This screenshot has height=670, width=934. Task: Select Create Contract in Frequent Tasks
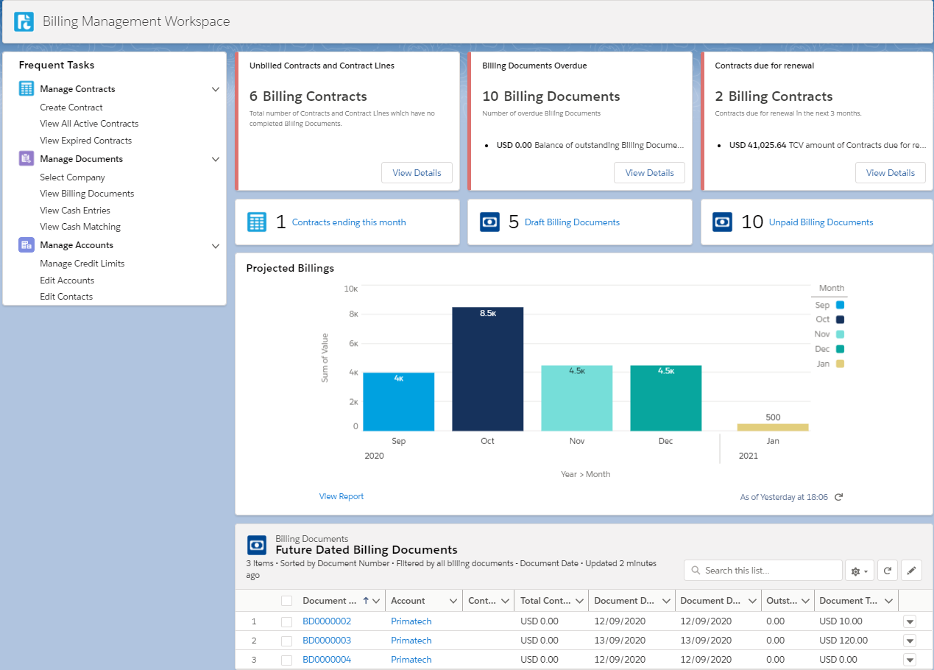click(71, 107)
